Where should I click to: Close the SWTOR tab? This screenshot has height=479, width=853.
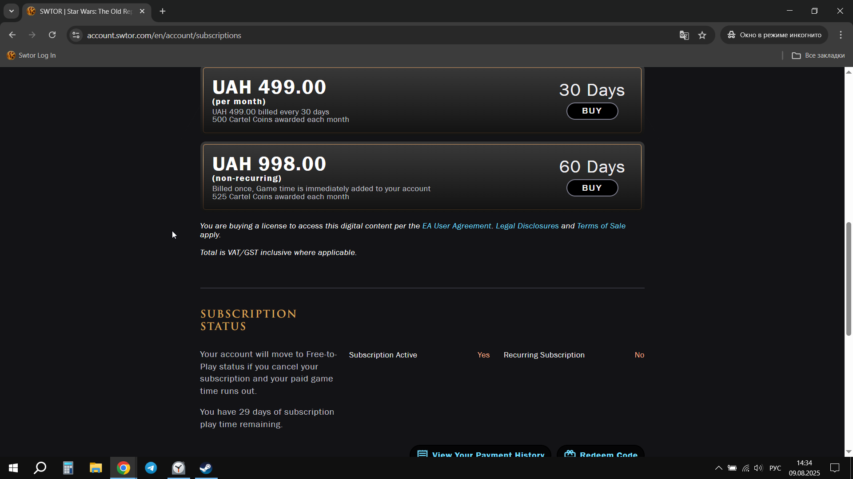pos(142,11)
